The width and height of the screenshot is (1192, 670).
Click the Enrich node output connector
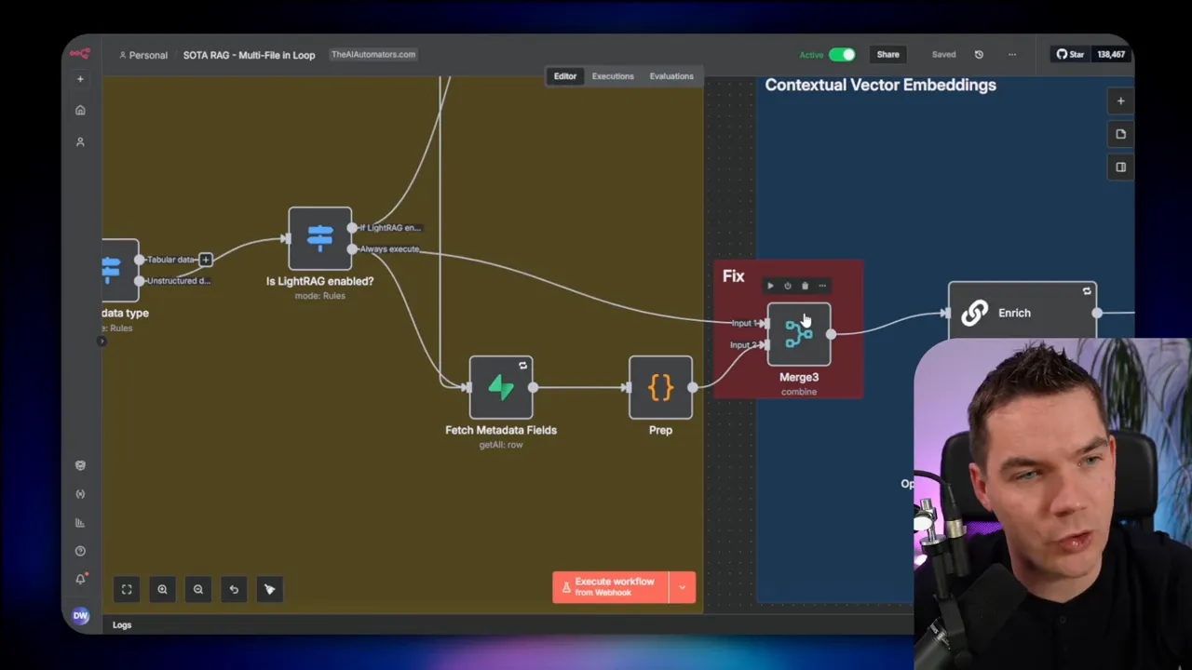tap(1097, 313)
